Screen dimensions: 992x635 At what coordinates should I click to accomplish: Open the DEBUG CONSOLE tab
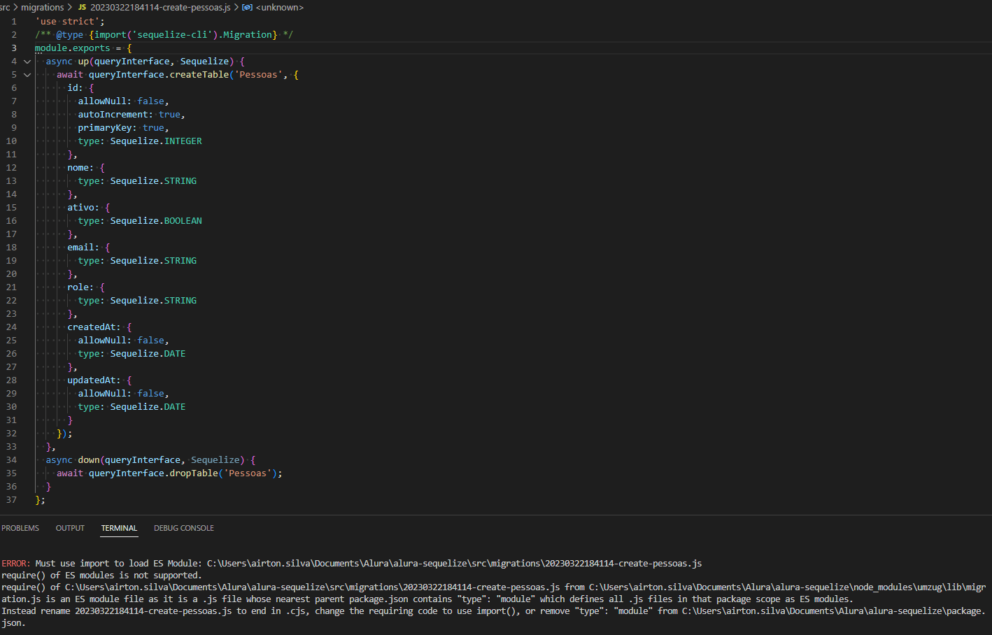pyautogui.click(x=184, y=528)
